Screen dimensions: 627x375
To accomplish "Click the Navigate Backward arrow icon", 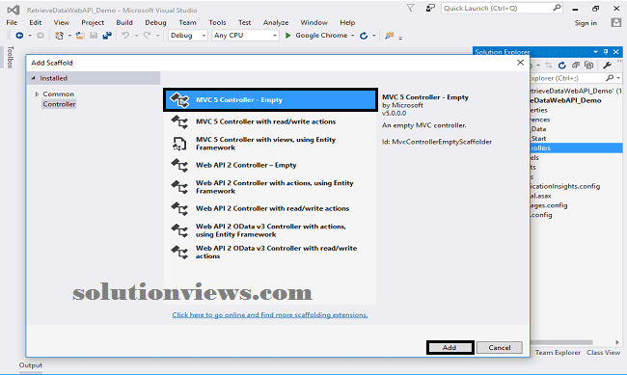I will (19, 36).
